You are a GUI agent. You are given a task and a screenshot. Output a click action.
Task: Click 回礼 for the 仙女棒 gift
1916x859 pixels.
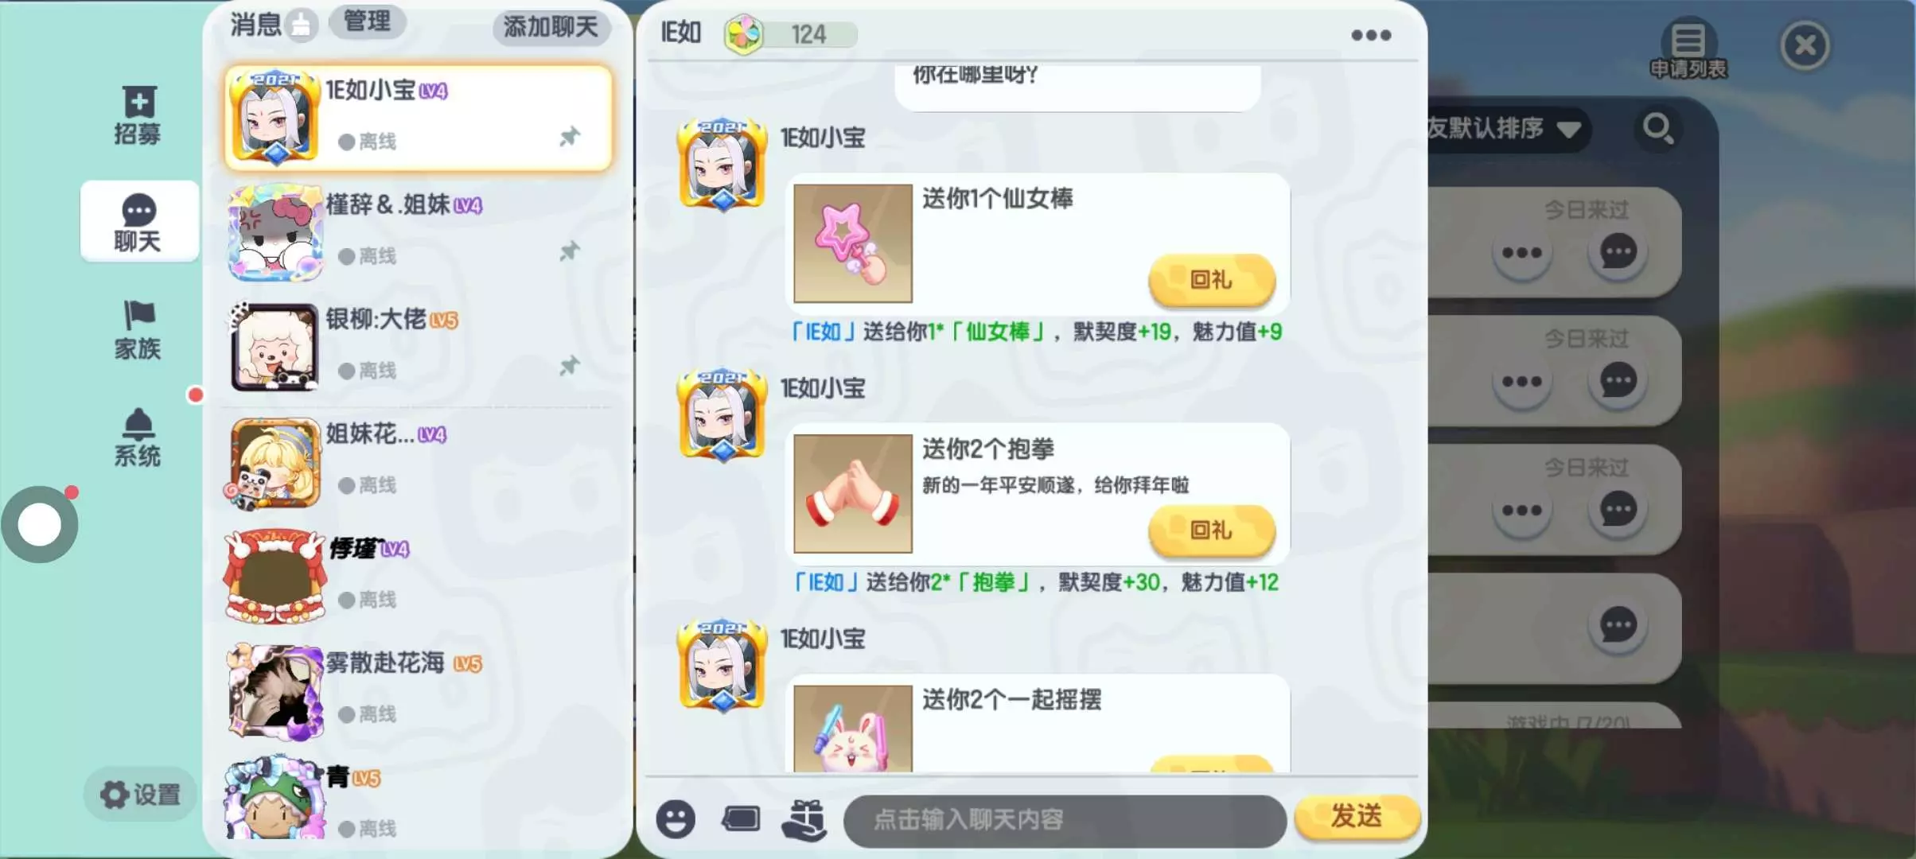point(1211,279)
